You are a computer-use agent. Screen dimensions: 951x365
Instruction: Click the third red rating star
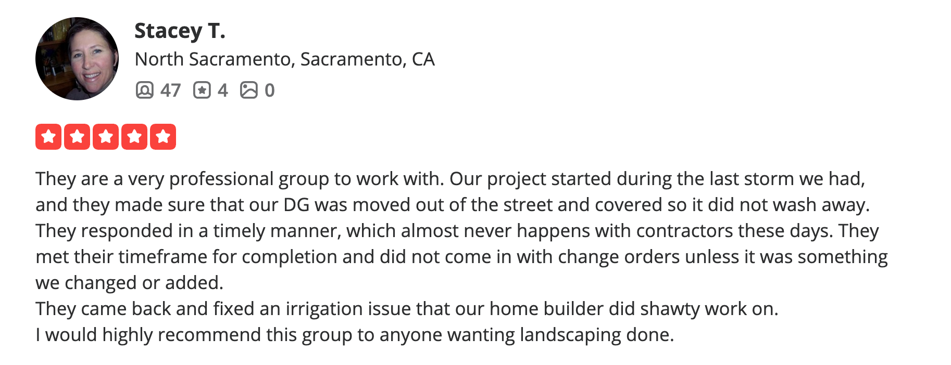[106, 137]
